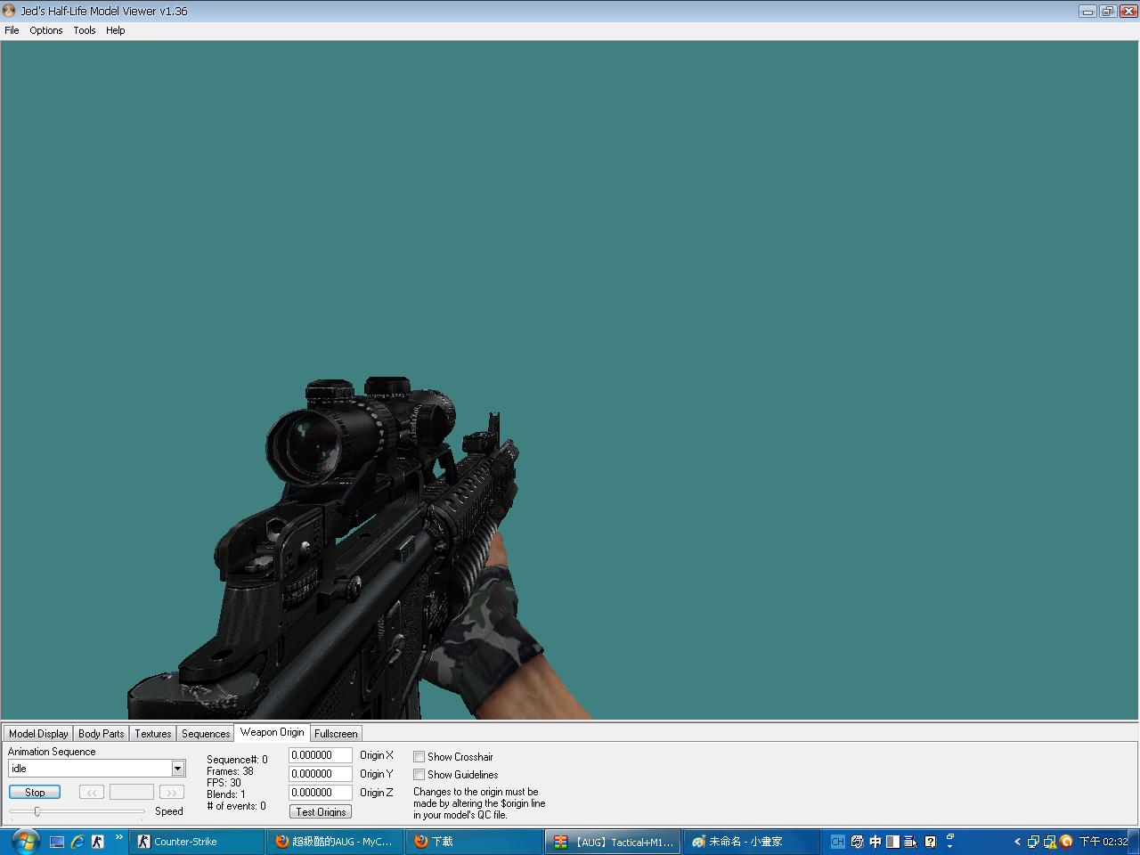
Task: Open the IME tool menu icon
Action: [x=910, y=842]
